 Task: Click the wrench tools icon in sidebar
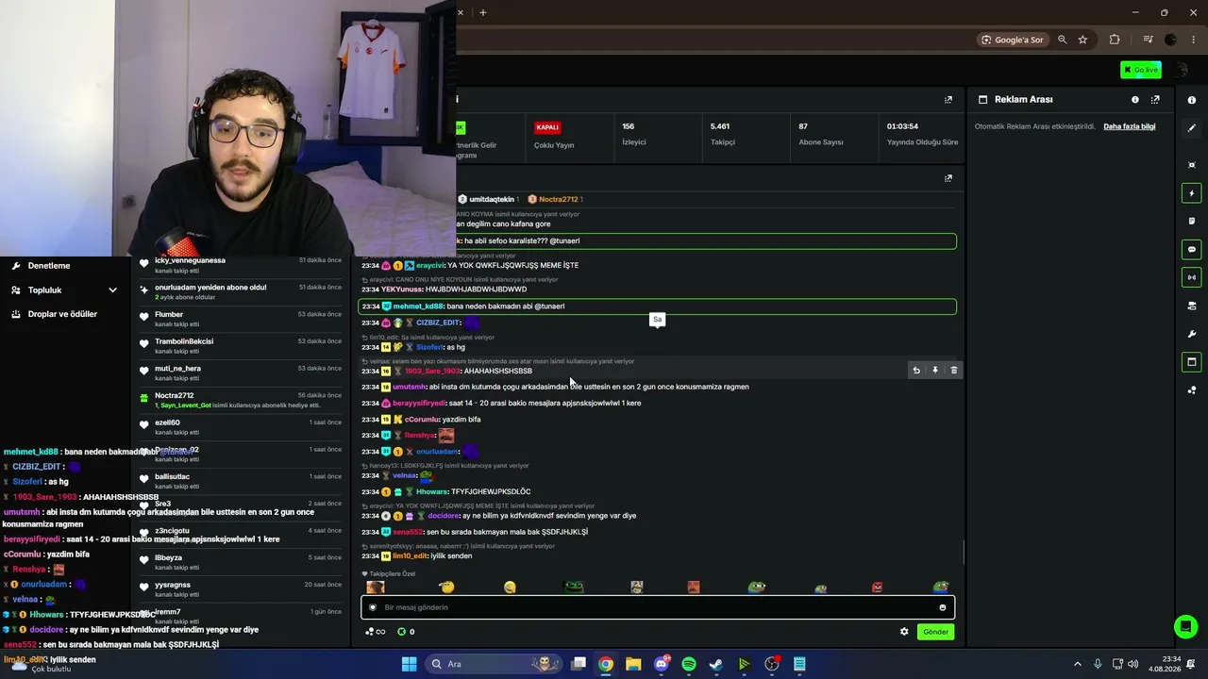coord(1191,334)
